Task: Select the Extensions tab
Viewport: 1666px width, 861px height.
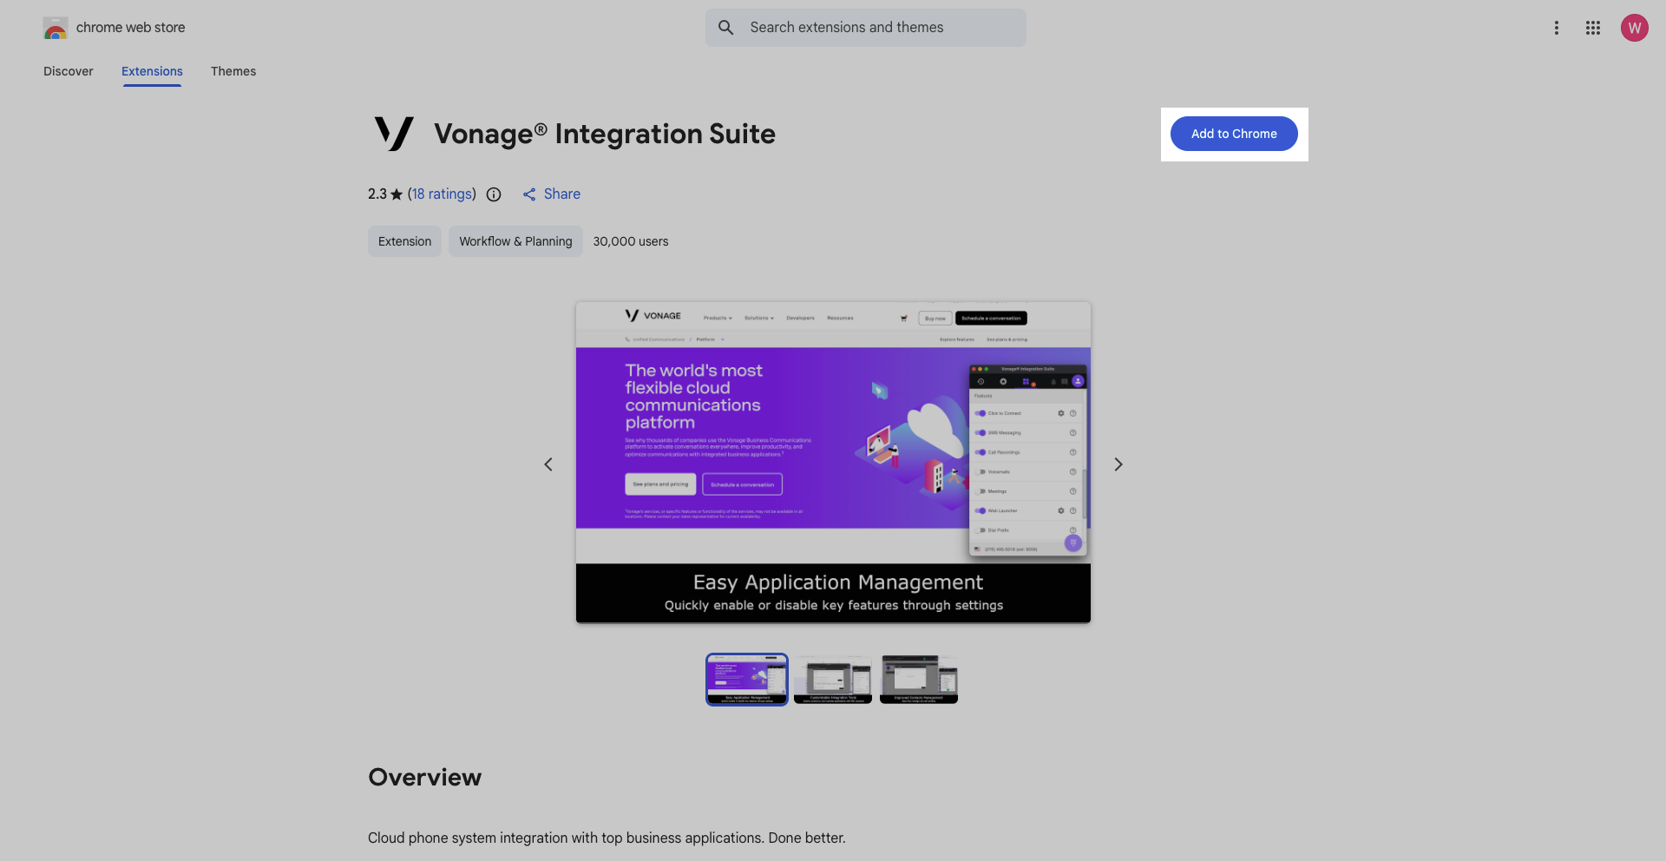Action: click(x=152, y=71)
